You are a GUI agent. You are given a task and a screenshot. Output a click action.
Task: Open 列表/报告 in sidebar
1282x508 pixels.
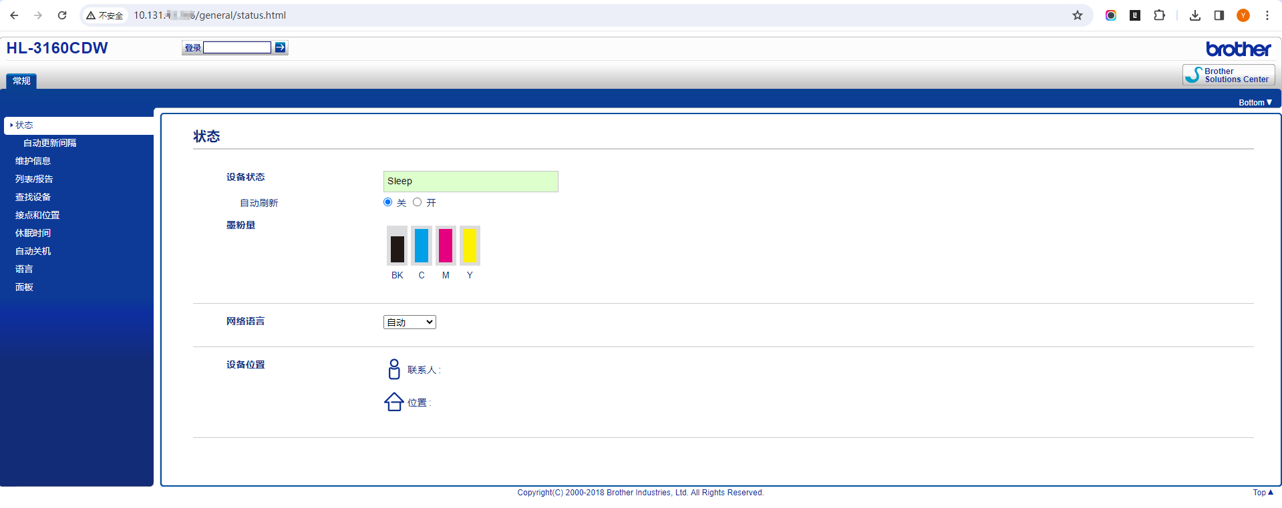[34, 179]
